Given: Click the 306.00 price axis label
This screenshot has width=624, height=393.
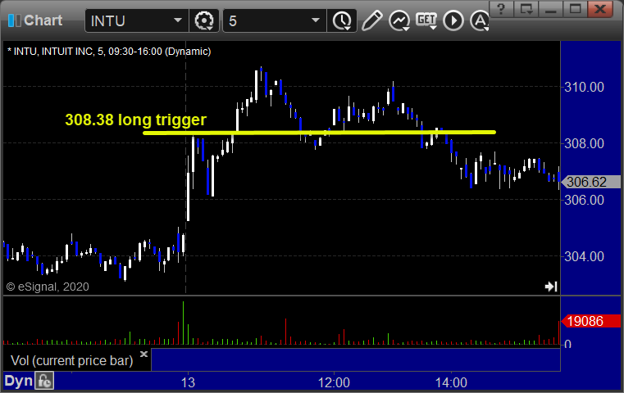Looking at the screenshot, I should (584, 200).
